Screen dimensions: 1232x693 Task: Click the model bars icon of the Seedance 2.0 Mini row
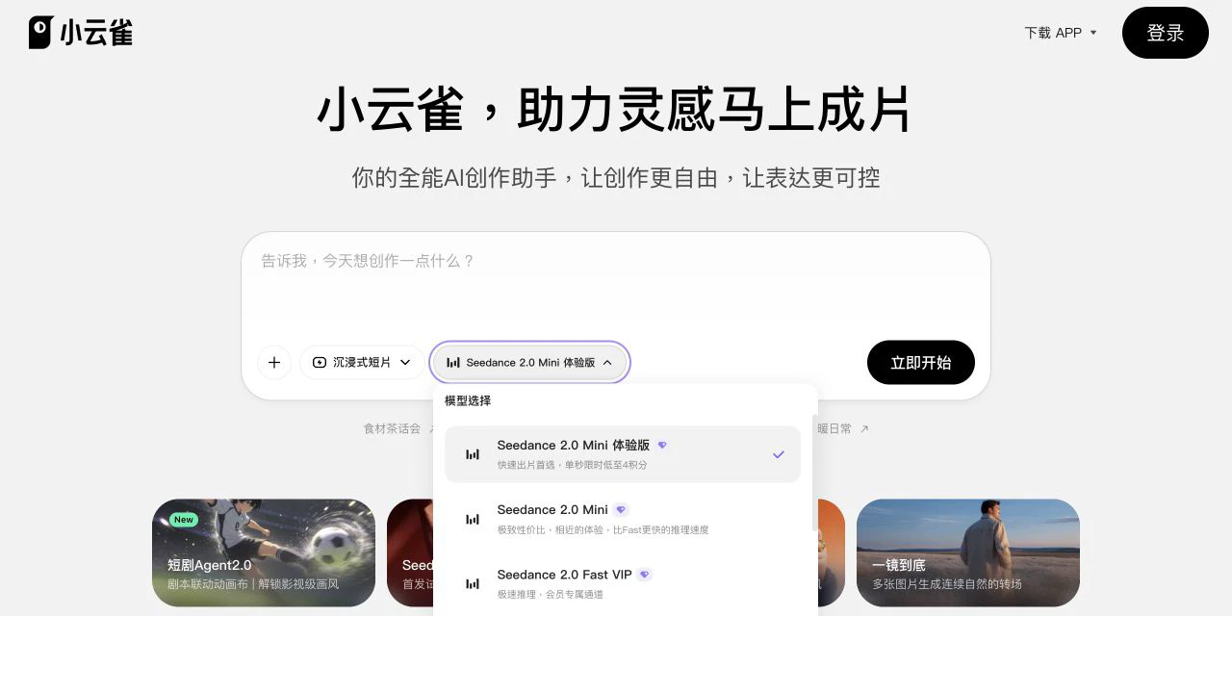point(473,519)
